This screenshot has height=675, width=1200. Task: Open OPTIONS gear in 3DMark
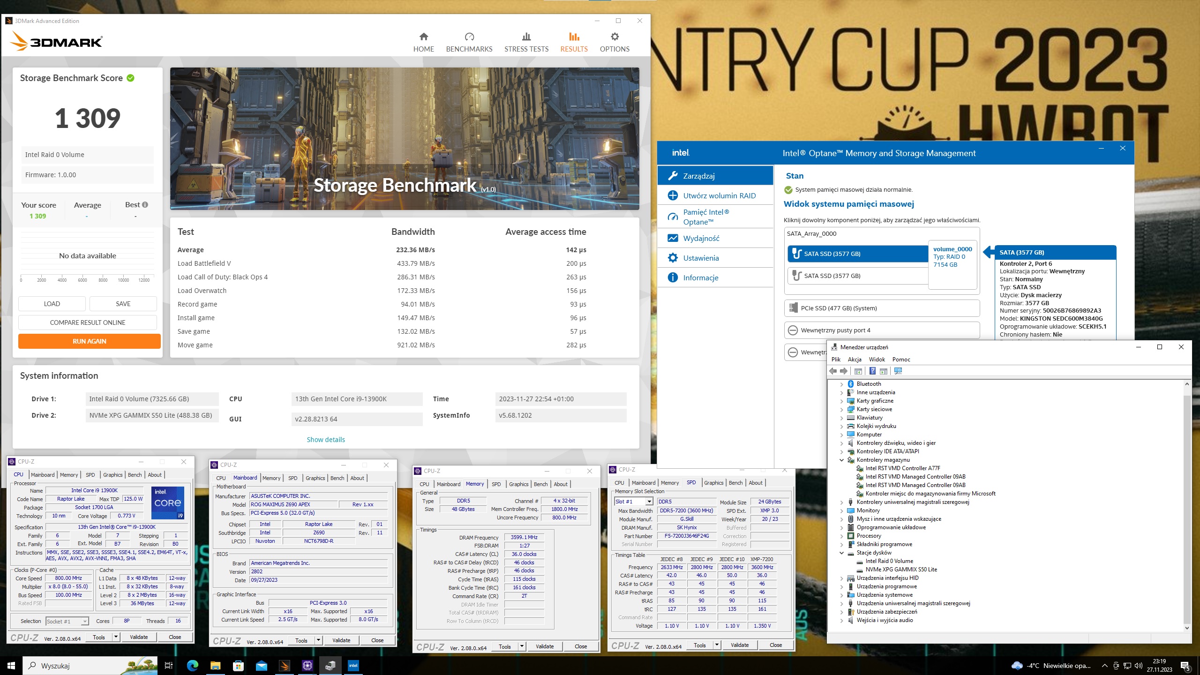tap(615, 42)
